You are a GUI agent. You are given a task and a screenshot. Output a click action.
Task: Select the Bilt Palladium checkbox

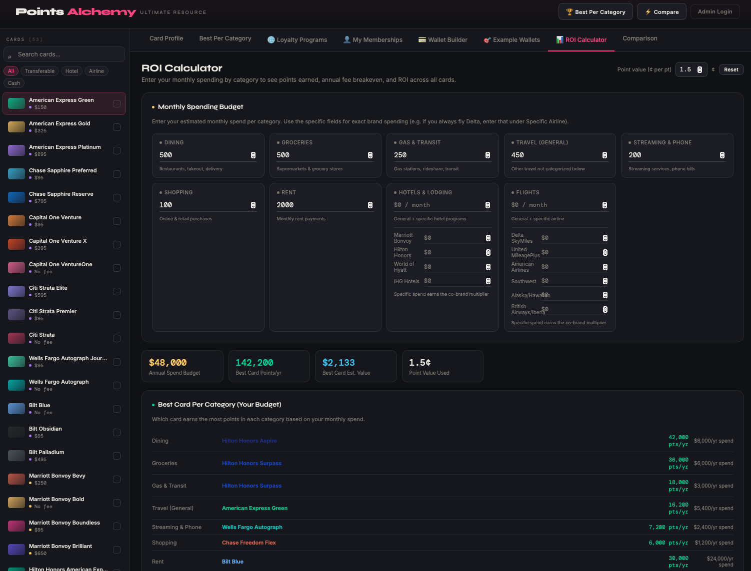[116, 456]
